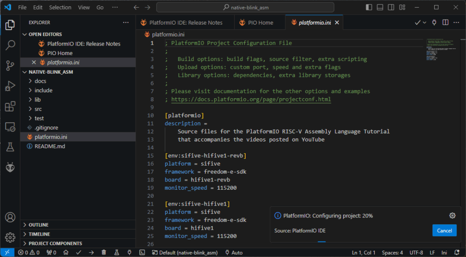This screenshot has height=257, width=466.
Task: Click the PlatformIO Clean trash icon
Action: point(104,252)
